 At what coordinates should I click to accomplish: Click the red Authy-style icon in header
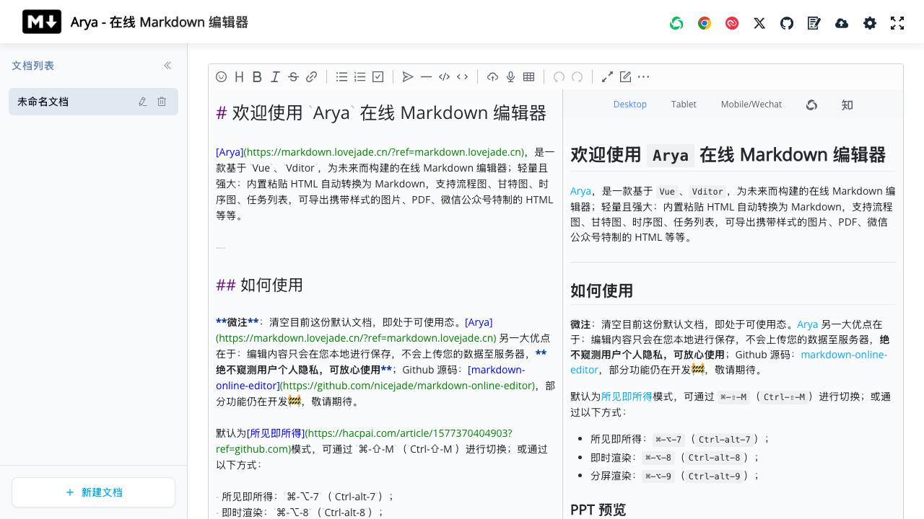tap(732, 23)
